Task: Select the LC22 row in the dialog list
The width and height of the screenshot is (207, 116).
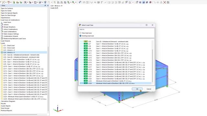Action: [116, 79]
